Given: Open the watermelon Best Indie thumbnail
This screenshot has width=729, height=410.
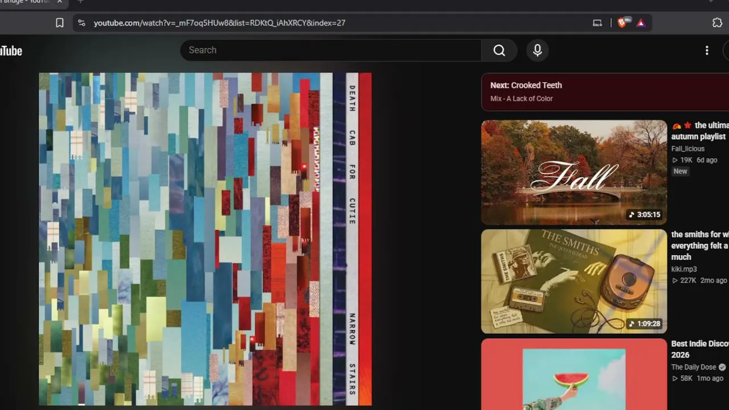Looking at the screenshot, I should (574, 374).
